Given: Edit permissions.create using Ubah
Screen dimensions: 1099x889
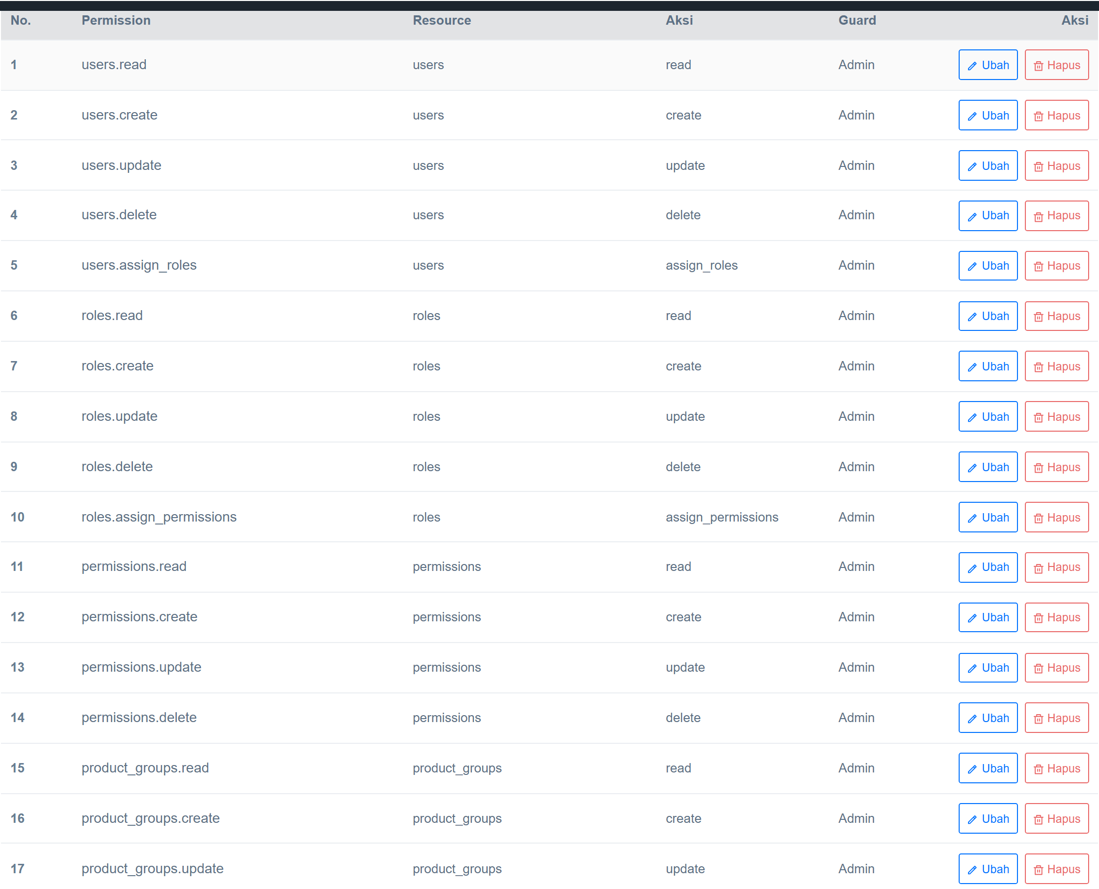Looking at the screenshot, I should (x=987, y=617).
